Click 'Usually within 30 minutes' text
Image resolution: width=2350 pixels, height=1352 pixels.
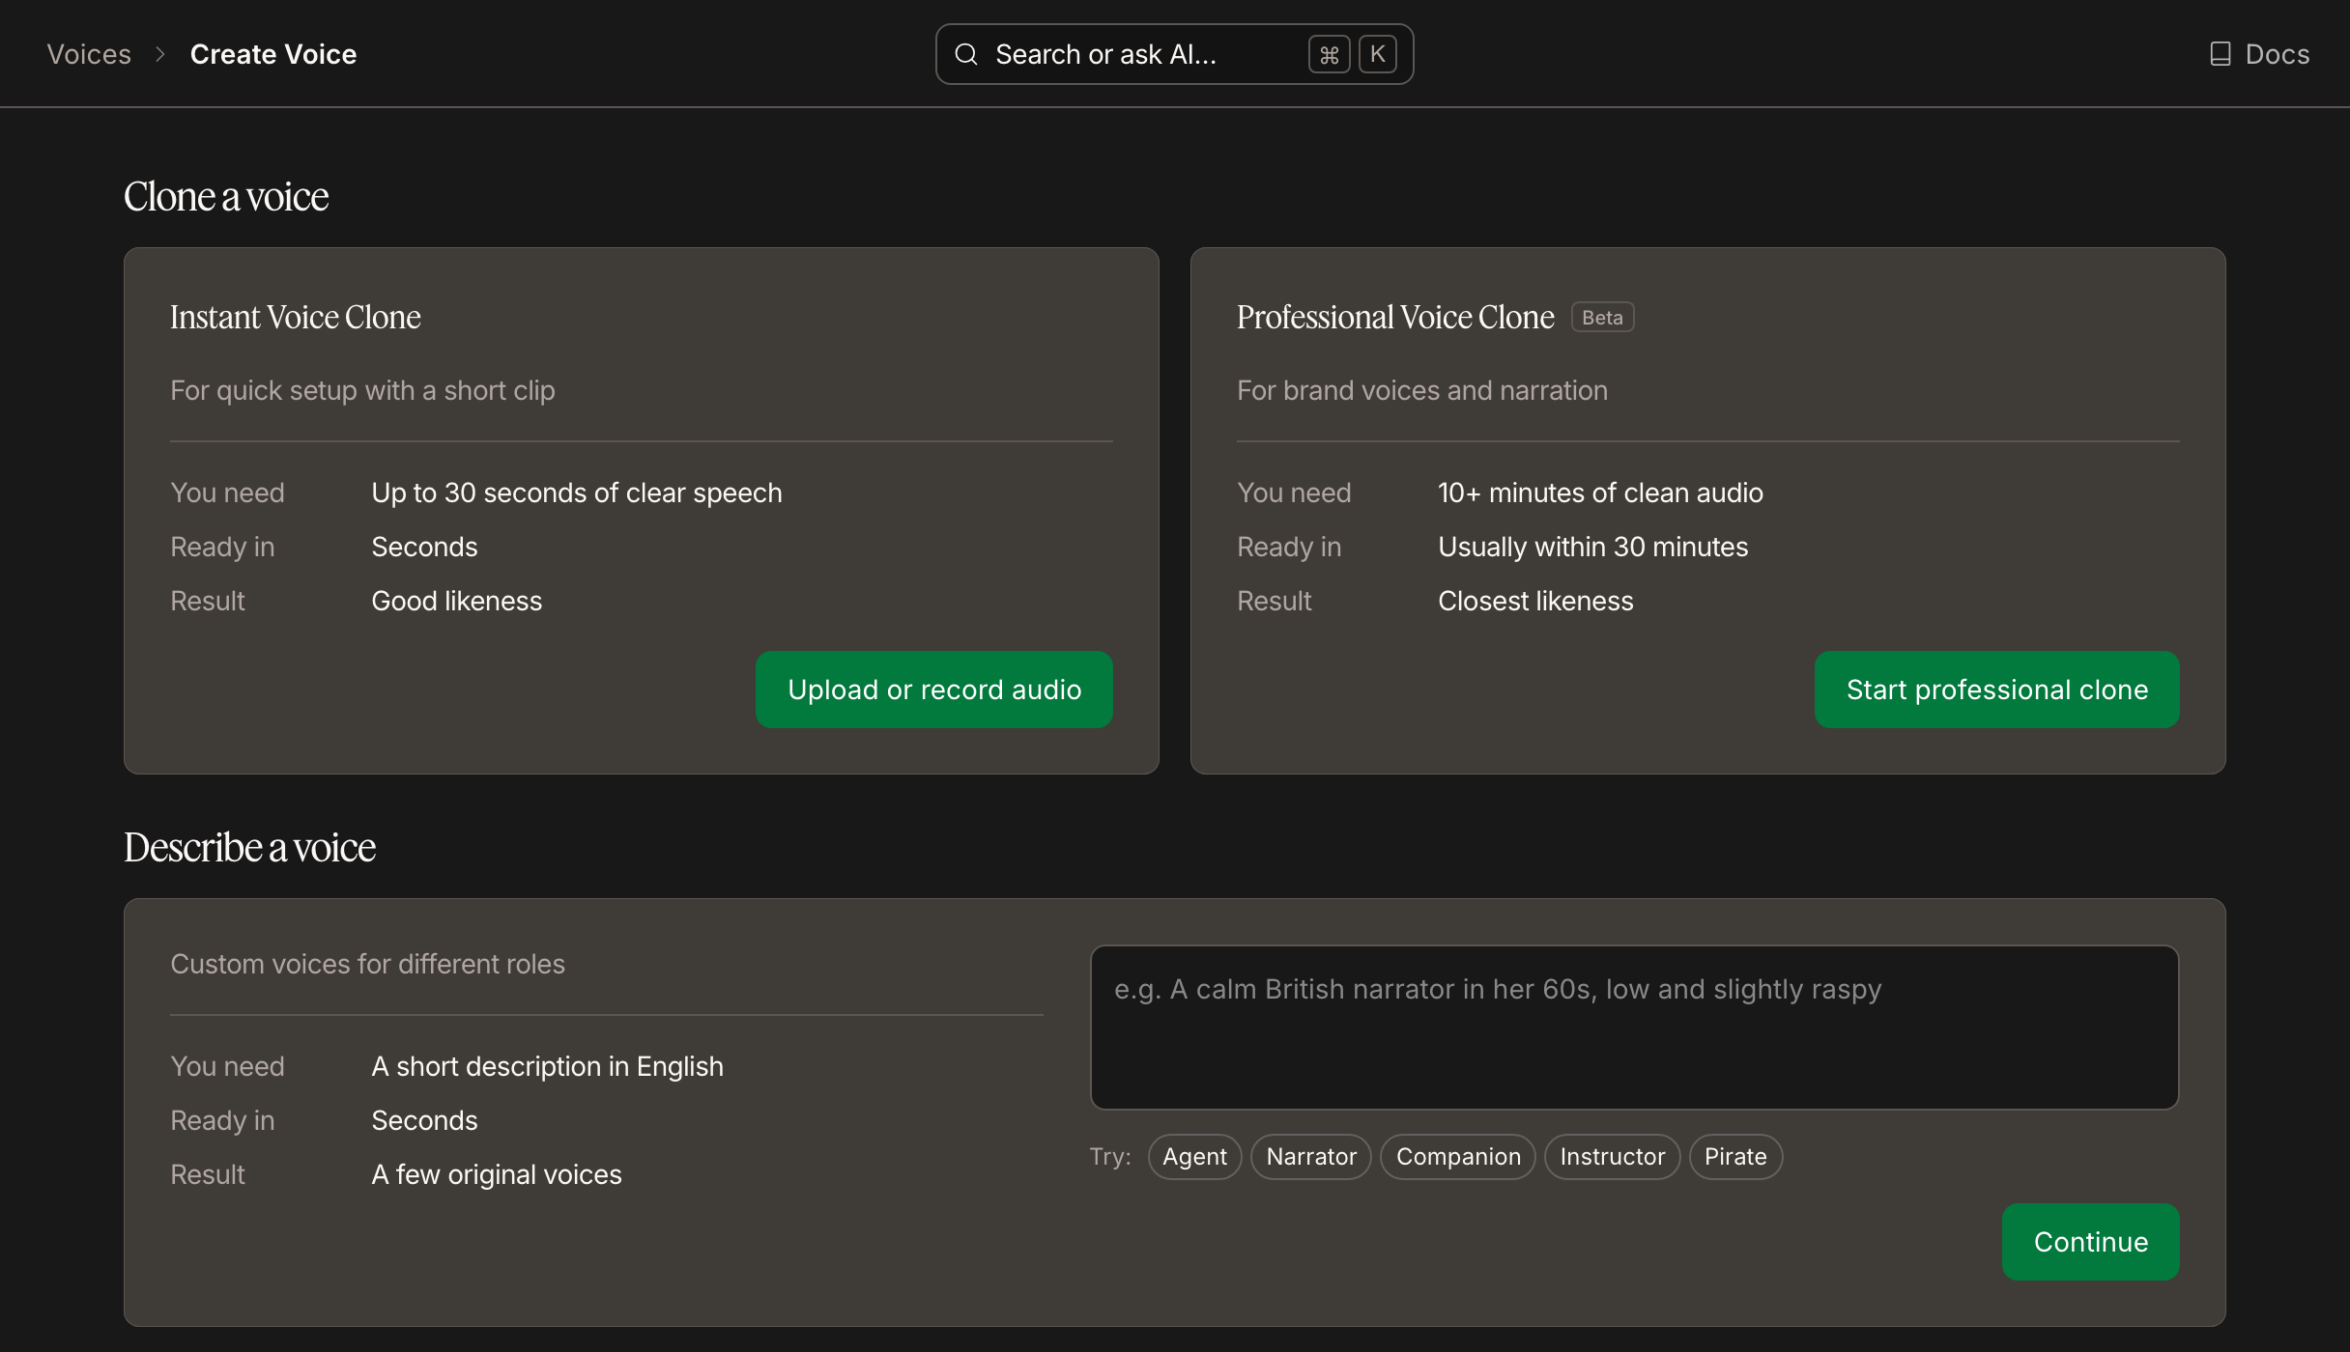(x=1592, y=547)
